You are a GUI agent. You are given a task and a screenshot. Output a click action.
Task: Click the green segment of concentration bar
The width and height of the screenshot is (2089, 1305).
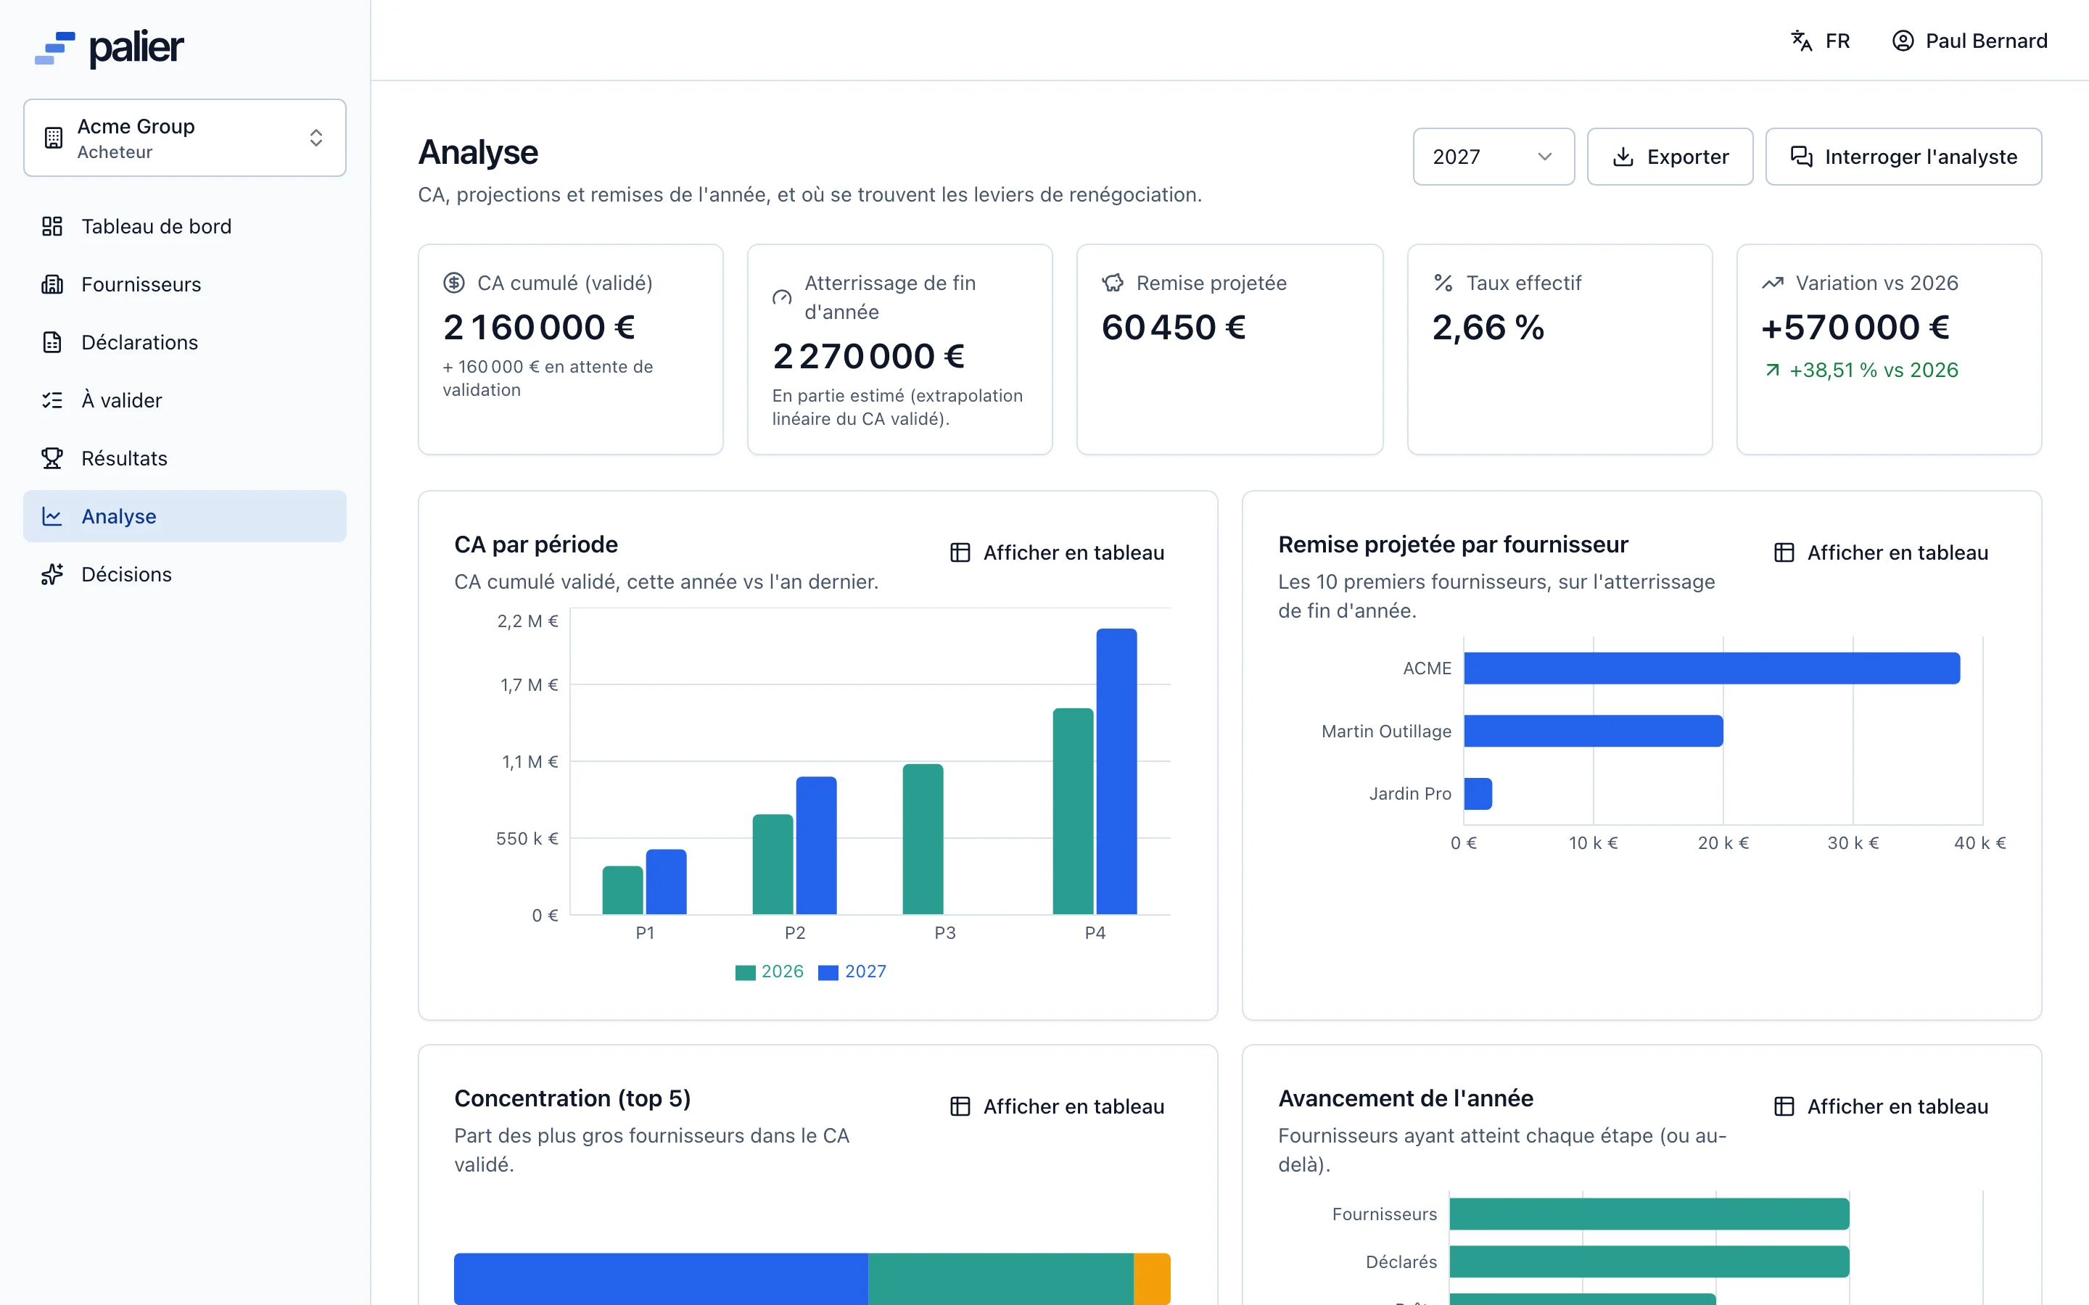pyautogui.click(x=1000, y=1278)
